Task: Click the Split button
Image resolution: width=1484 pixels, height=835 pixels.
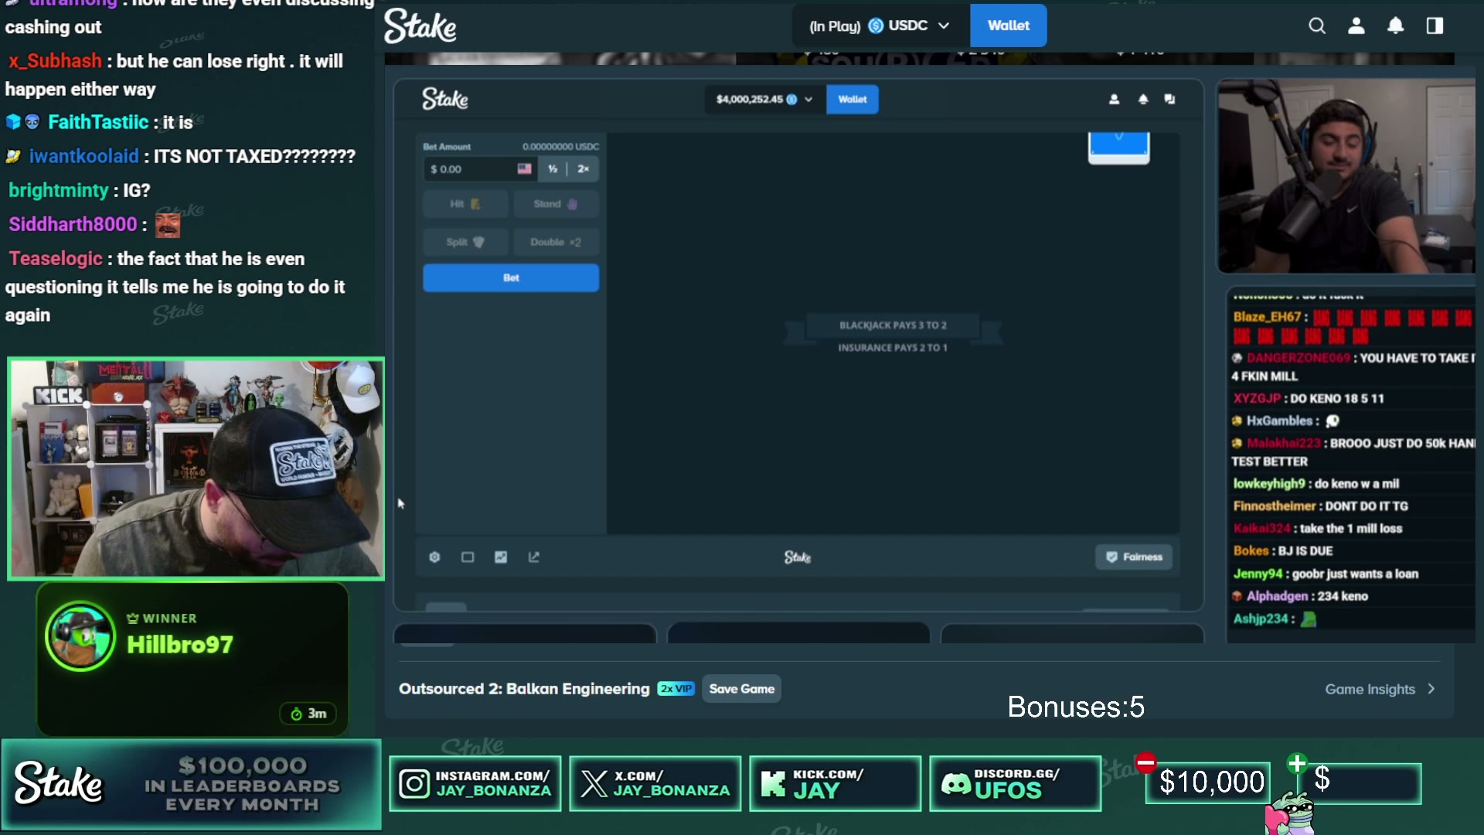Action: tap(465, 242)
